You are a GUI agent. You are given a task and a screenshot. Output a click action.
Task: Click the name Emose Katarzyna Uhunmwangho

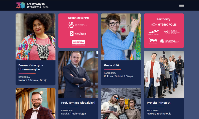[x=31, y=67]
